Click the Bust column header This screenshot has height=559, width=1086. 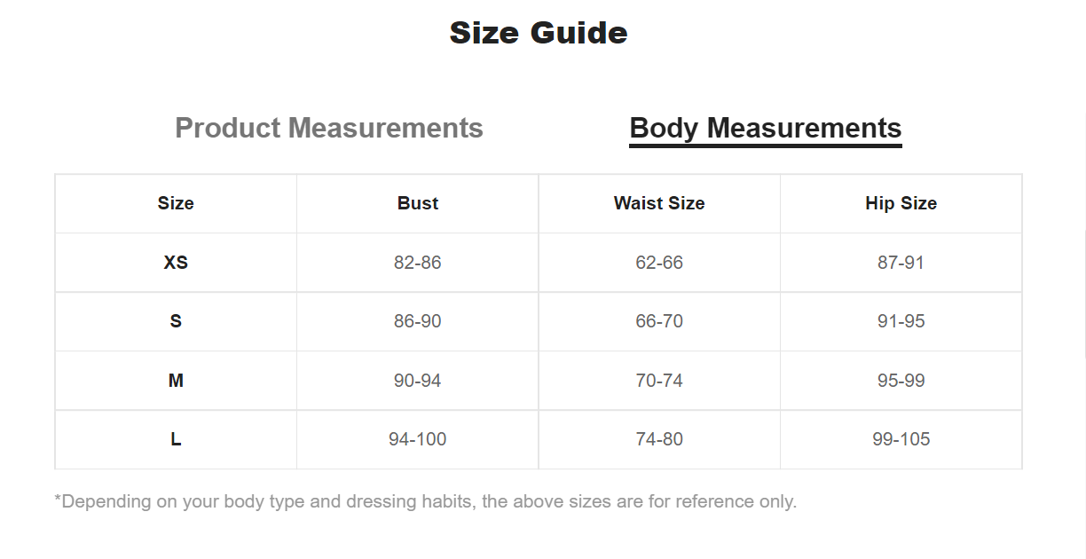[x=418, y=203]
